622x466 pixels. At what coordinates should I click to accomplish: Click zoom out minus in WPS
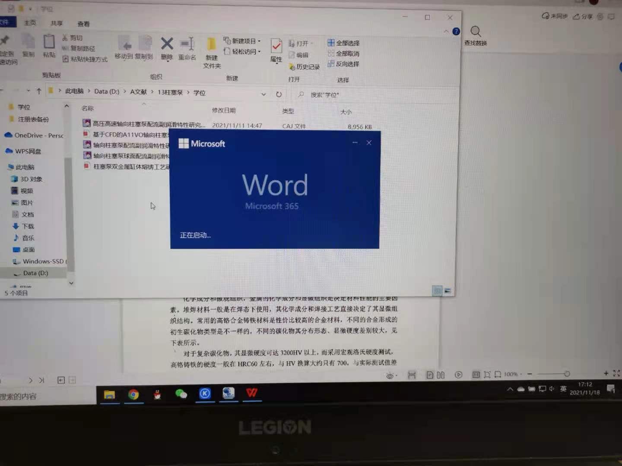click(x=530, y=374)
